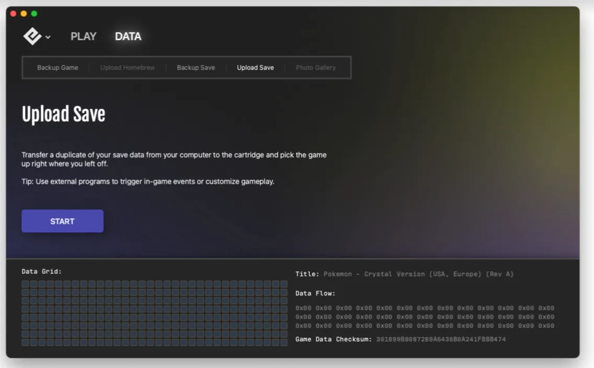Select the DATA tab

127,37
